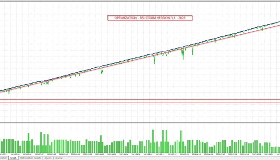
Task: Click the RSI Storm Version 3.1 title label
Action: pos(150,18)
